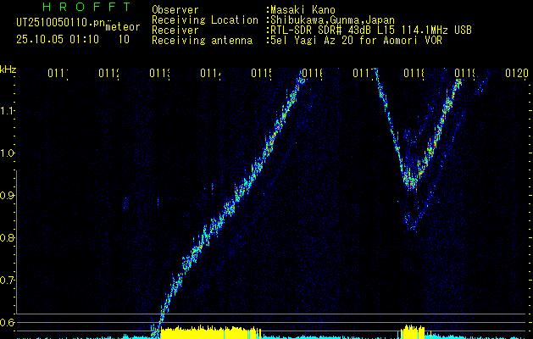Image resolution: width=533 pixels, height=339 pixels.
Task: Click the Receiving Location label
Action: point(205,20)
